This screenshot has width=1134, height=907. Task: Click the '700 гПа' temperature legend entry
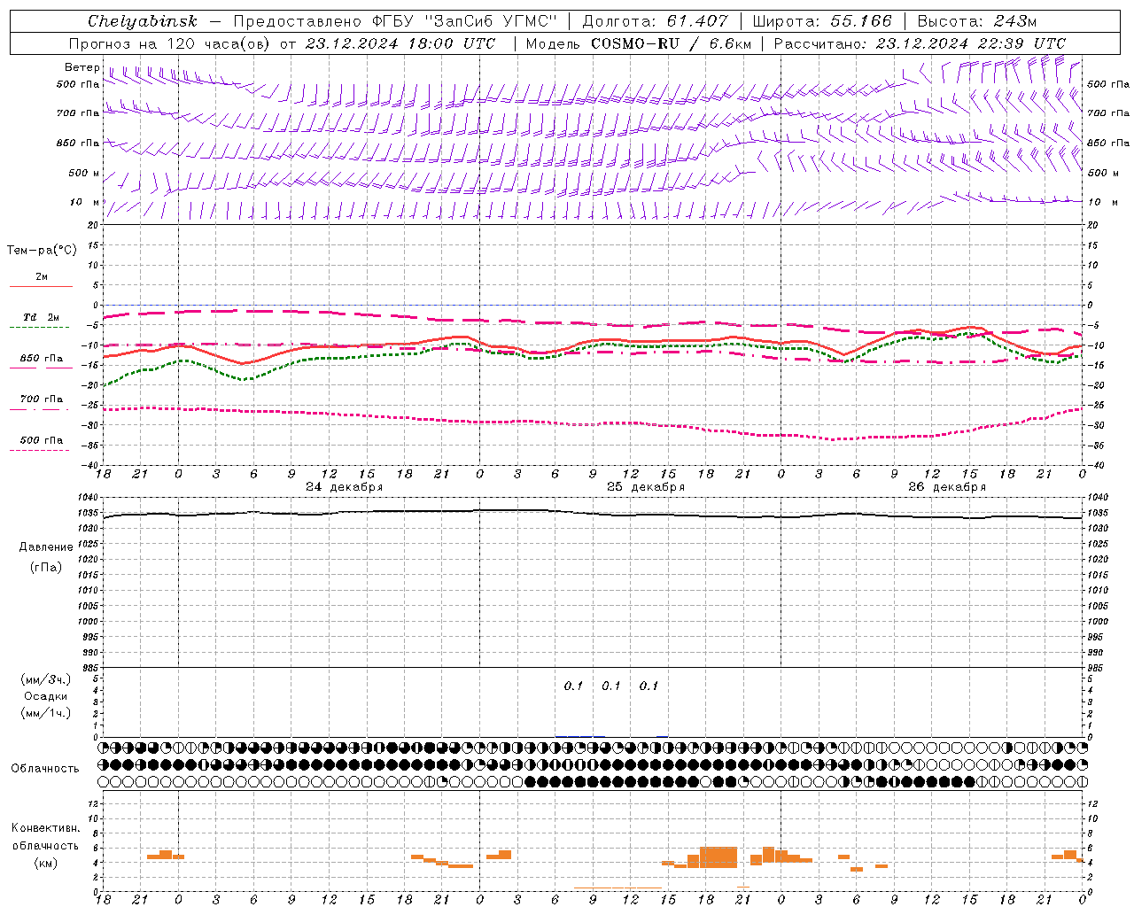coord(42,399)
